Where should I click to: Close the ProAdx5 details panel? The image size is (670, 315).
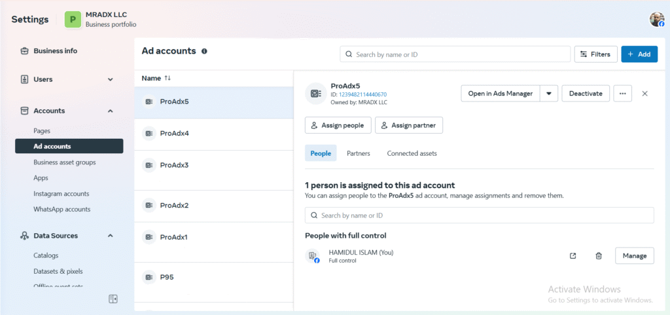tap(644, 94)
